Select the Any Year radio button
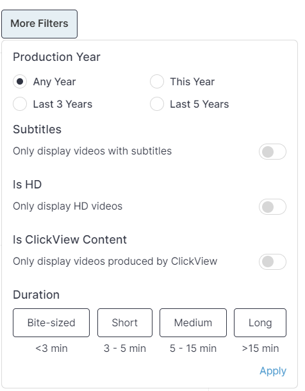Viewport: 305px width, 391px height. pyautogui.click(x=20, y=81)
